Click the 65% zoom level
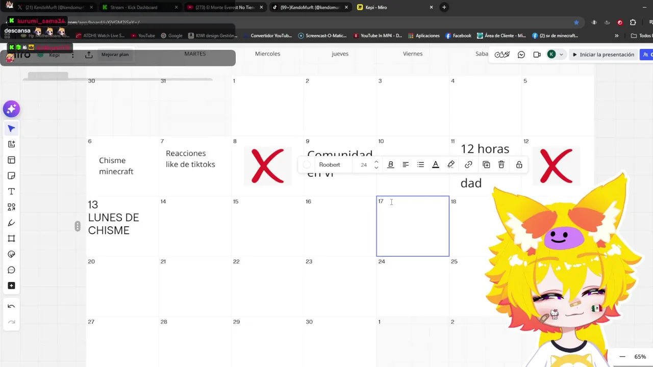This screenshot has width=653, height=367. tap(640, 357)
